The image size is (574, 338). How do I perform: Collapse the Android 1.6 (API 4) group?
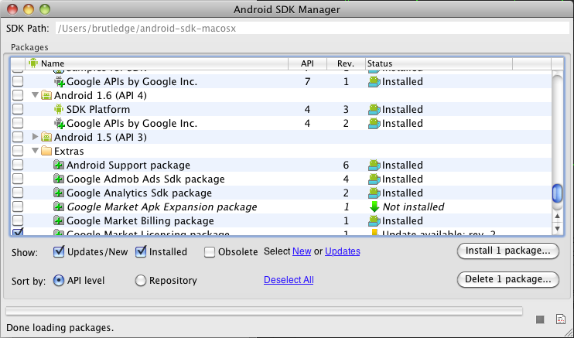pos(35,95)
